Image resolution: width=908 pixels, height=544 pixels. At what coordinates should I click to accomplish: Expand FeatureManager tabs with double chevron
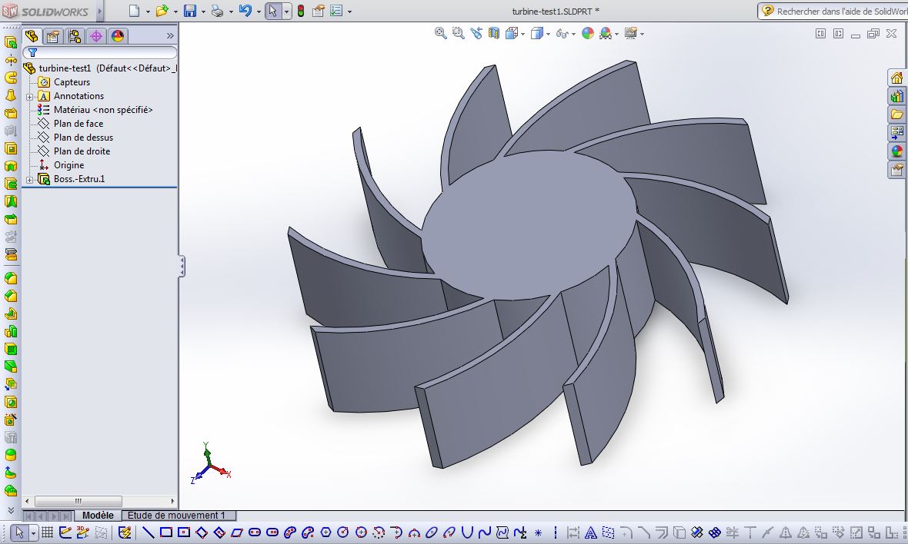[x=169, y=36]
